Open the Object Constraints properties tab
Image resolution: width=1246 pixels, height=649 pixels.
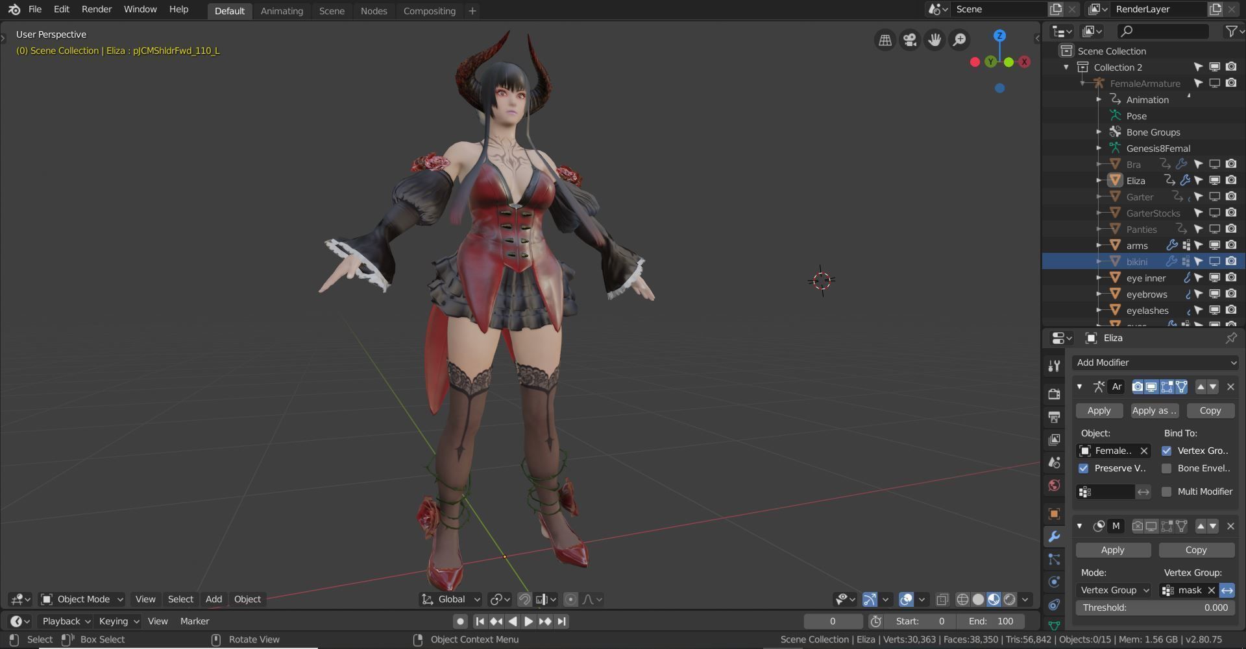tap(1054, 604)
